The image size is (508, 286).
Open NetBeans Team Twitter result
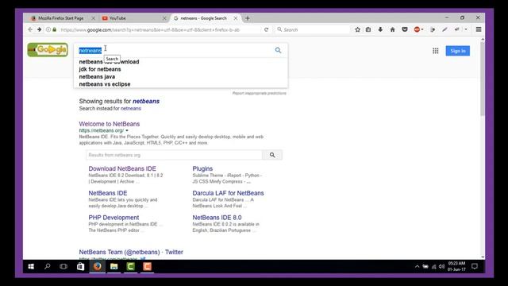131,252
